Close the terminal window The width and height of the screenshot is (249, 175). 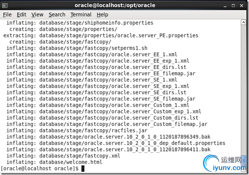tap(241, 6)
